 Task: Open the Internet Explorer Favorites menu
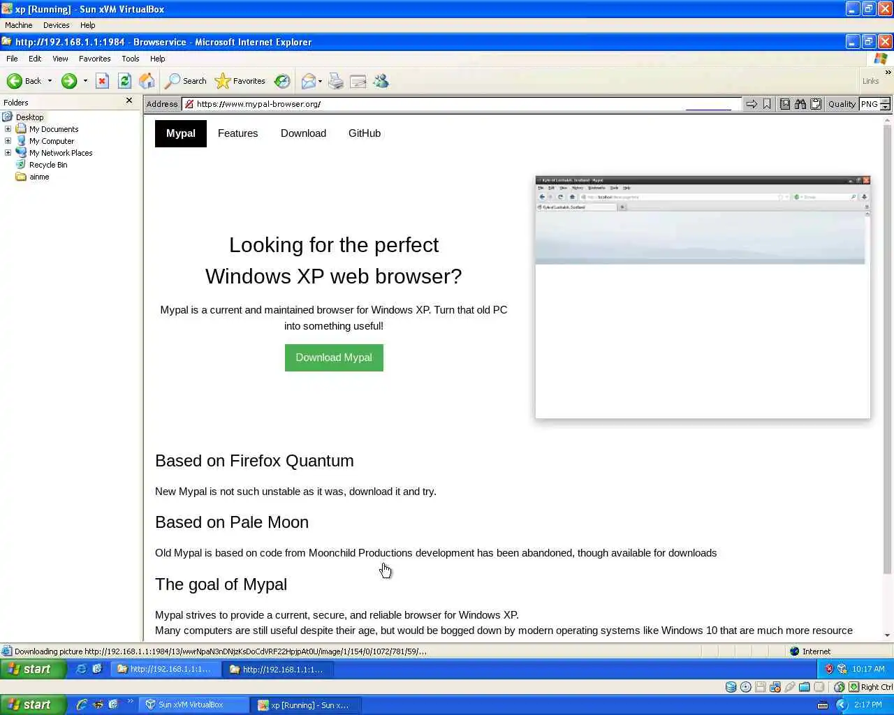pos(94,59)
